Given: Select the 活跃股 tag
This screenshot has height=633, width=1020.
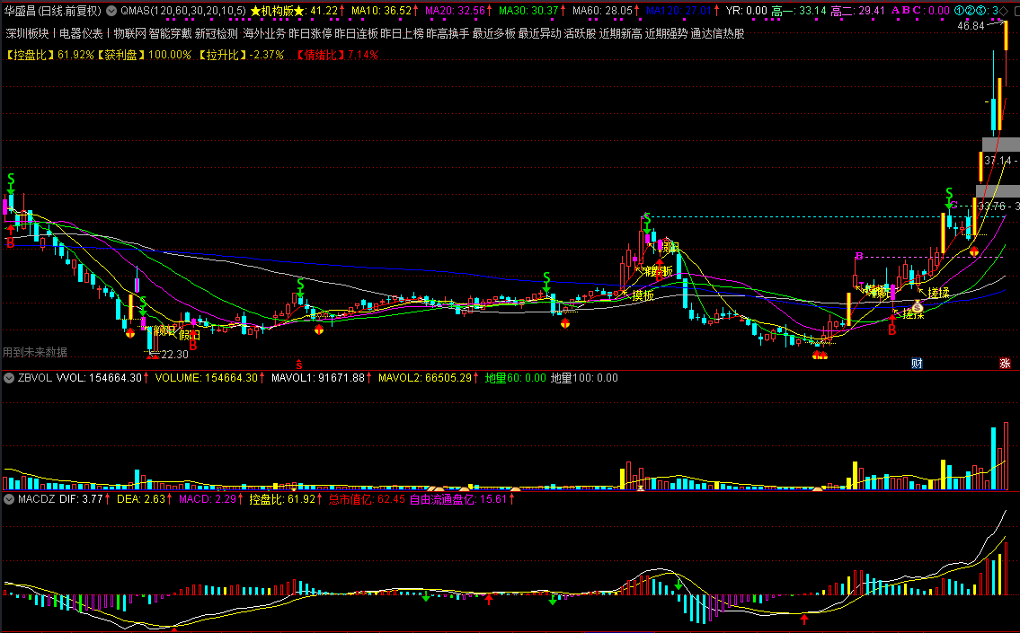Looking at the screenshot, I should pos(581,33).
